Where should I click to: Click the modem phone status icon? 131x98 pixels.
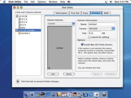(x=106, y=2)
